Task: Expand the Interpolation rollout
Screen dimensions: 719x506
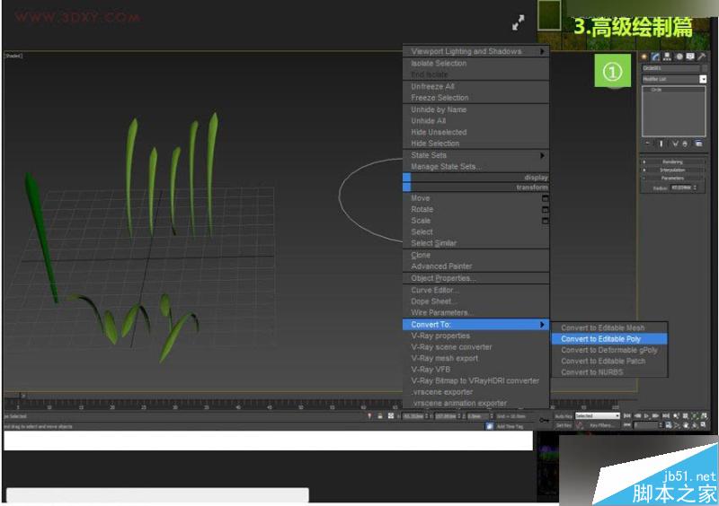Action: [x=672, y=170]
